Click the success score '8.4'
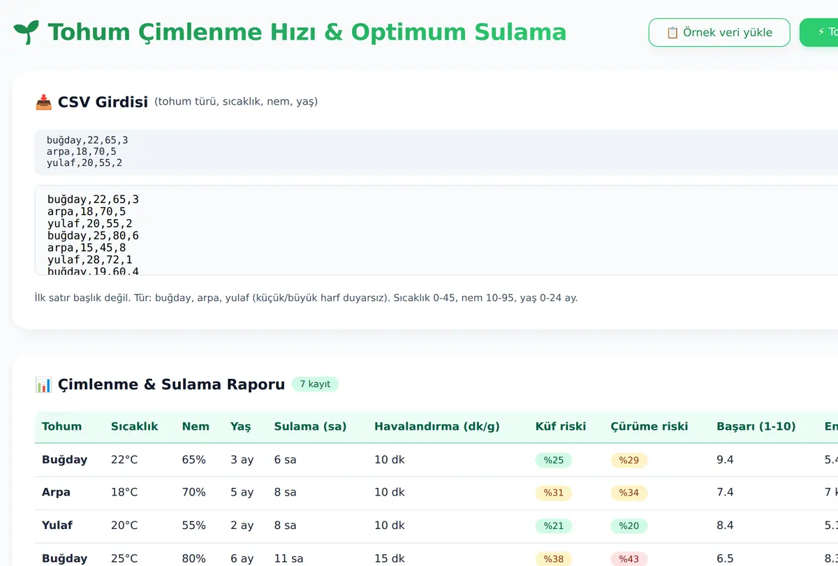 coord(725,526)
